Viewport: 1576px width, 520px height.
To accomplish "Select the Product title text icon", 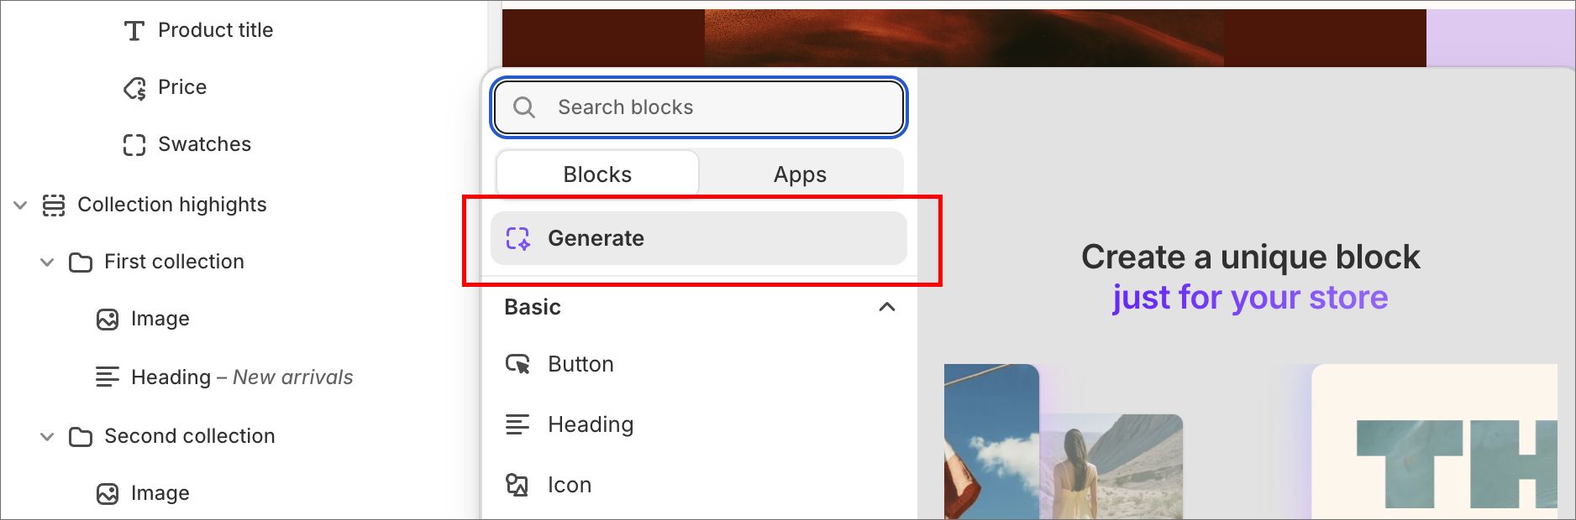I will point(134,31).
